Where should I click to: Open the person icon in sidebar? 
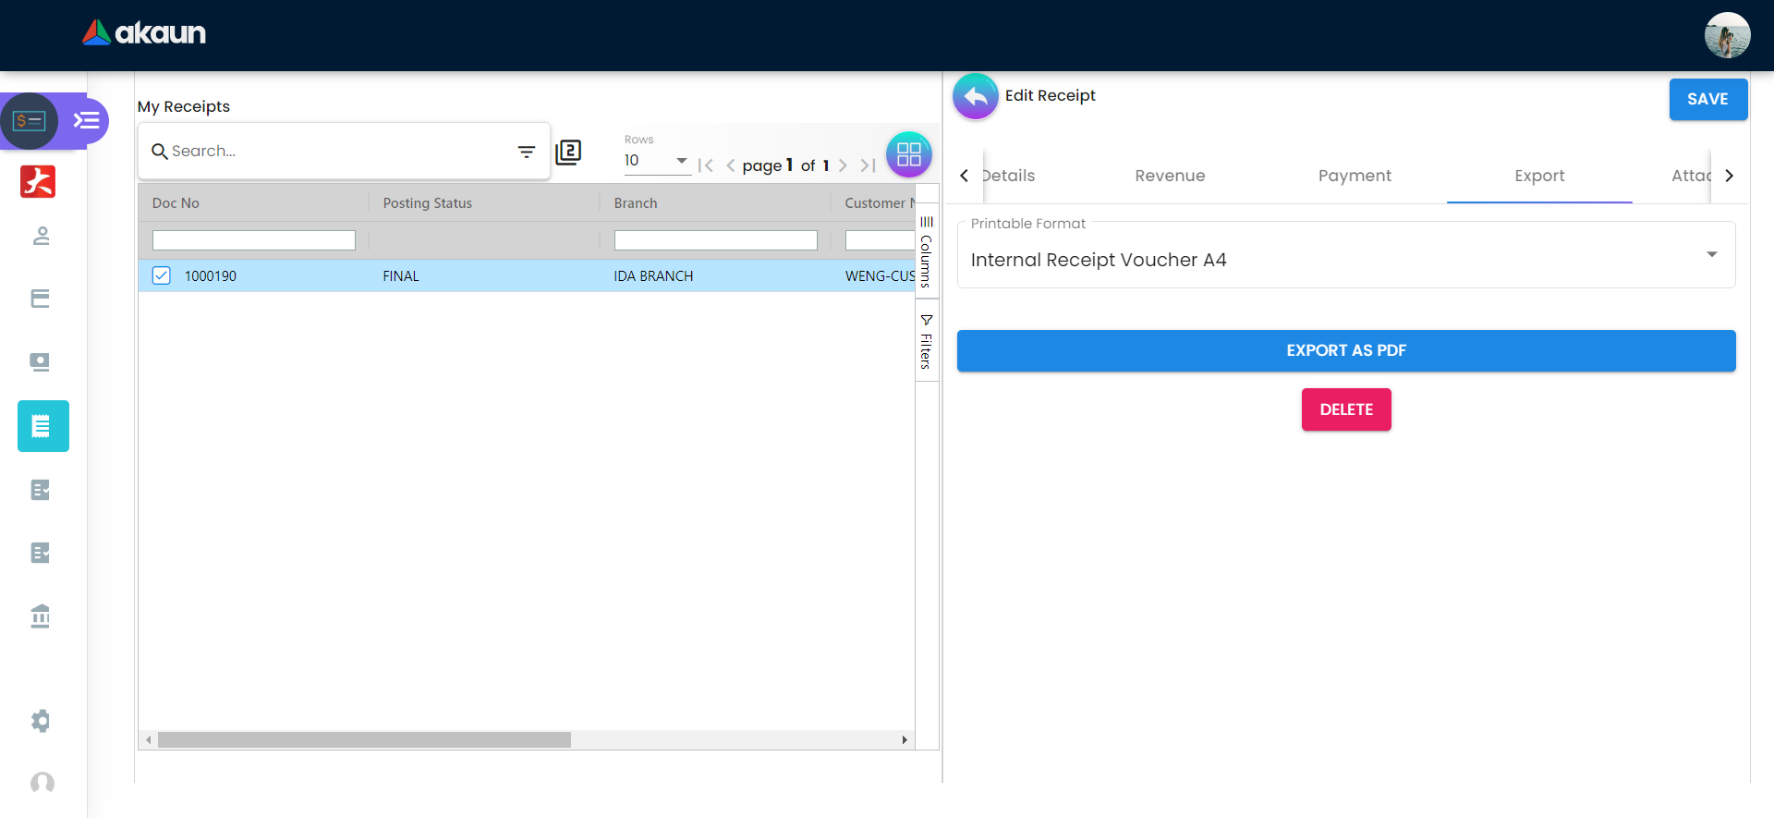pos(41,237)
